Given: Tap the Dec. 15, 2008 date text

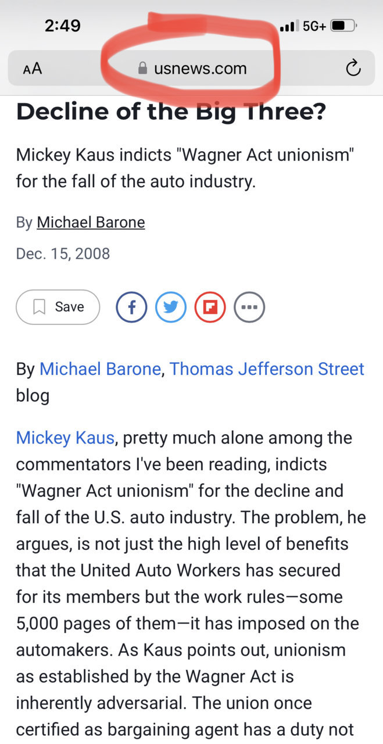Looking at the screenshot, I should pyautogui.click(x=63, y=254).
